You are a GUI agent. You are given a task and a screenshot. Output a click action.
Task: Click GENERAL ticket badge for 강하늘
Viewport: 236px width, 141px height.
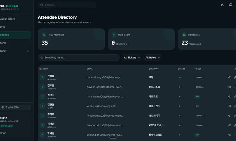[199, 78]
